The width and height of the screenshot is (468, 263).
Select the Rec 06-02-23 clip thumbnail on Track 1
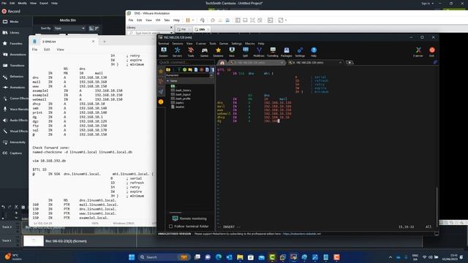point(34,241)
